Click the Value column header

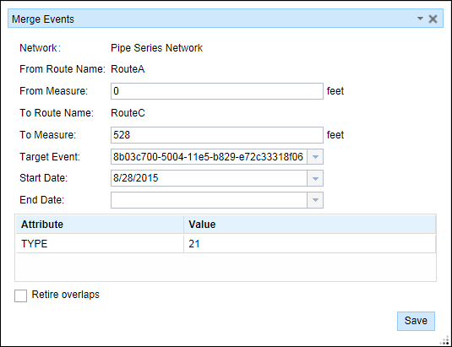coord(309,225)
